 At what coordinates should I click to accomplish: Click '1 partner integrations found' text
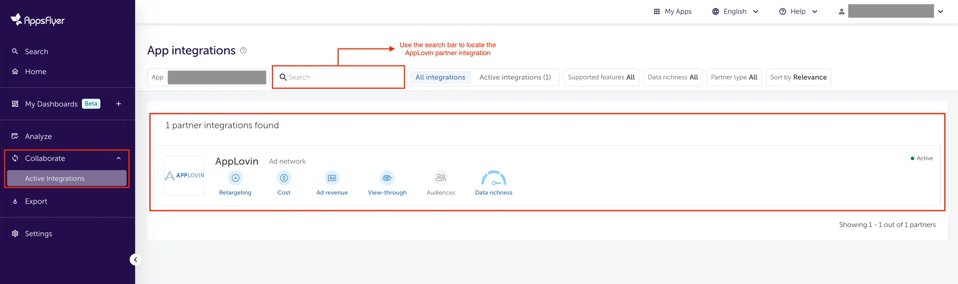[222, 125]
